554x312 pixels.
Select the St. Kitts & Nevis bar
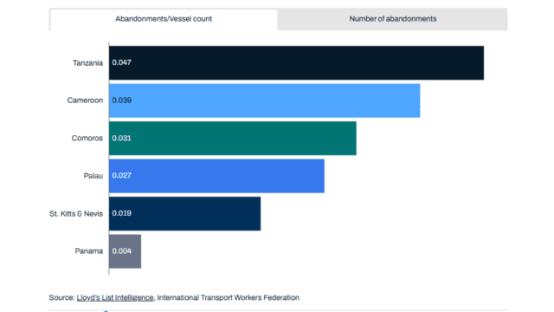(184, 214)
